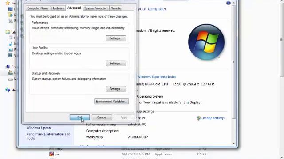Open the Windows Experience Index link

click(x=157, y=76)
